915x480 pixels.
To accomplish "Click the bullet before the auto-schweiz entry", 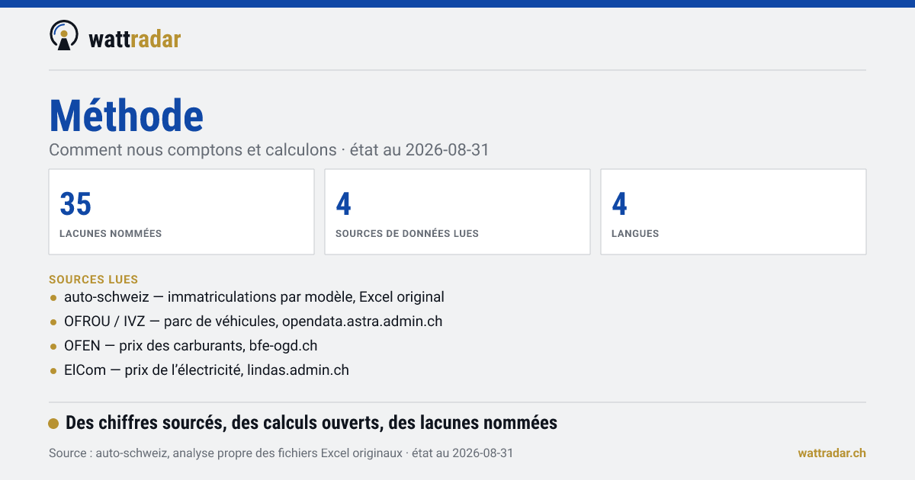I will 53,298.
